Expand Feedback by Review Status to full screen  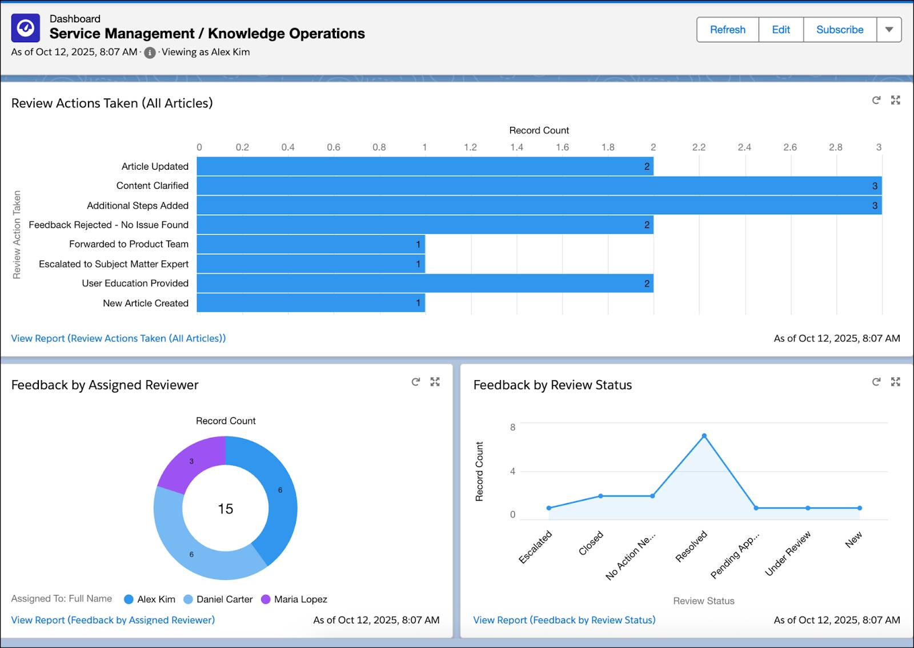click(895, 382)
